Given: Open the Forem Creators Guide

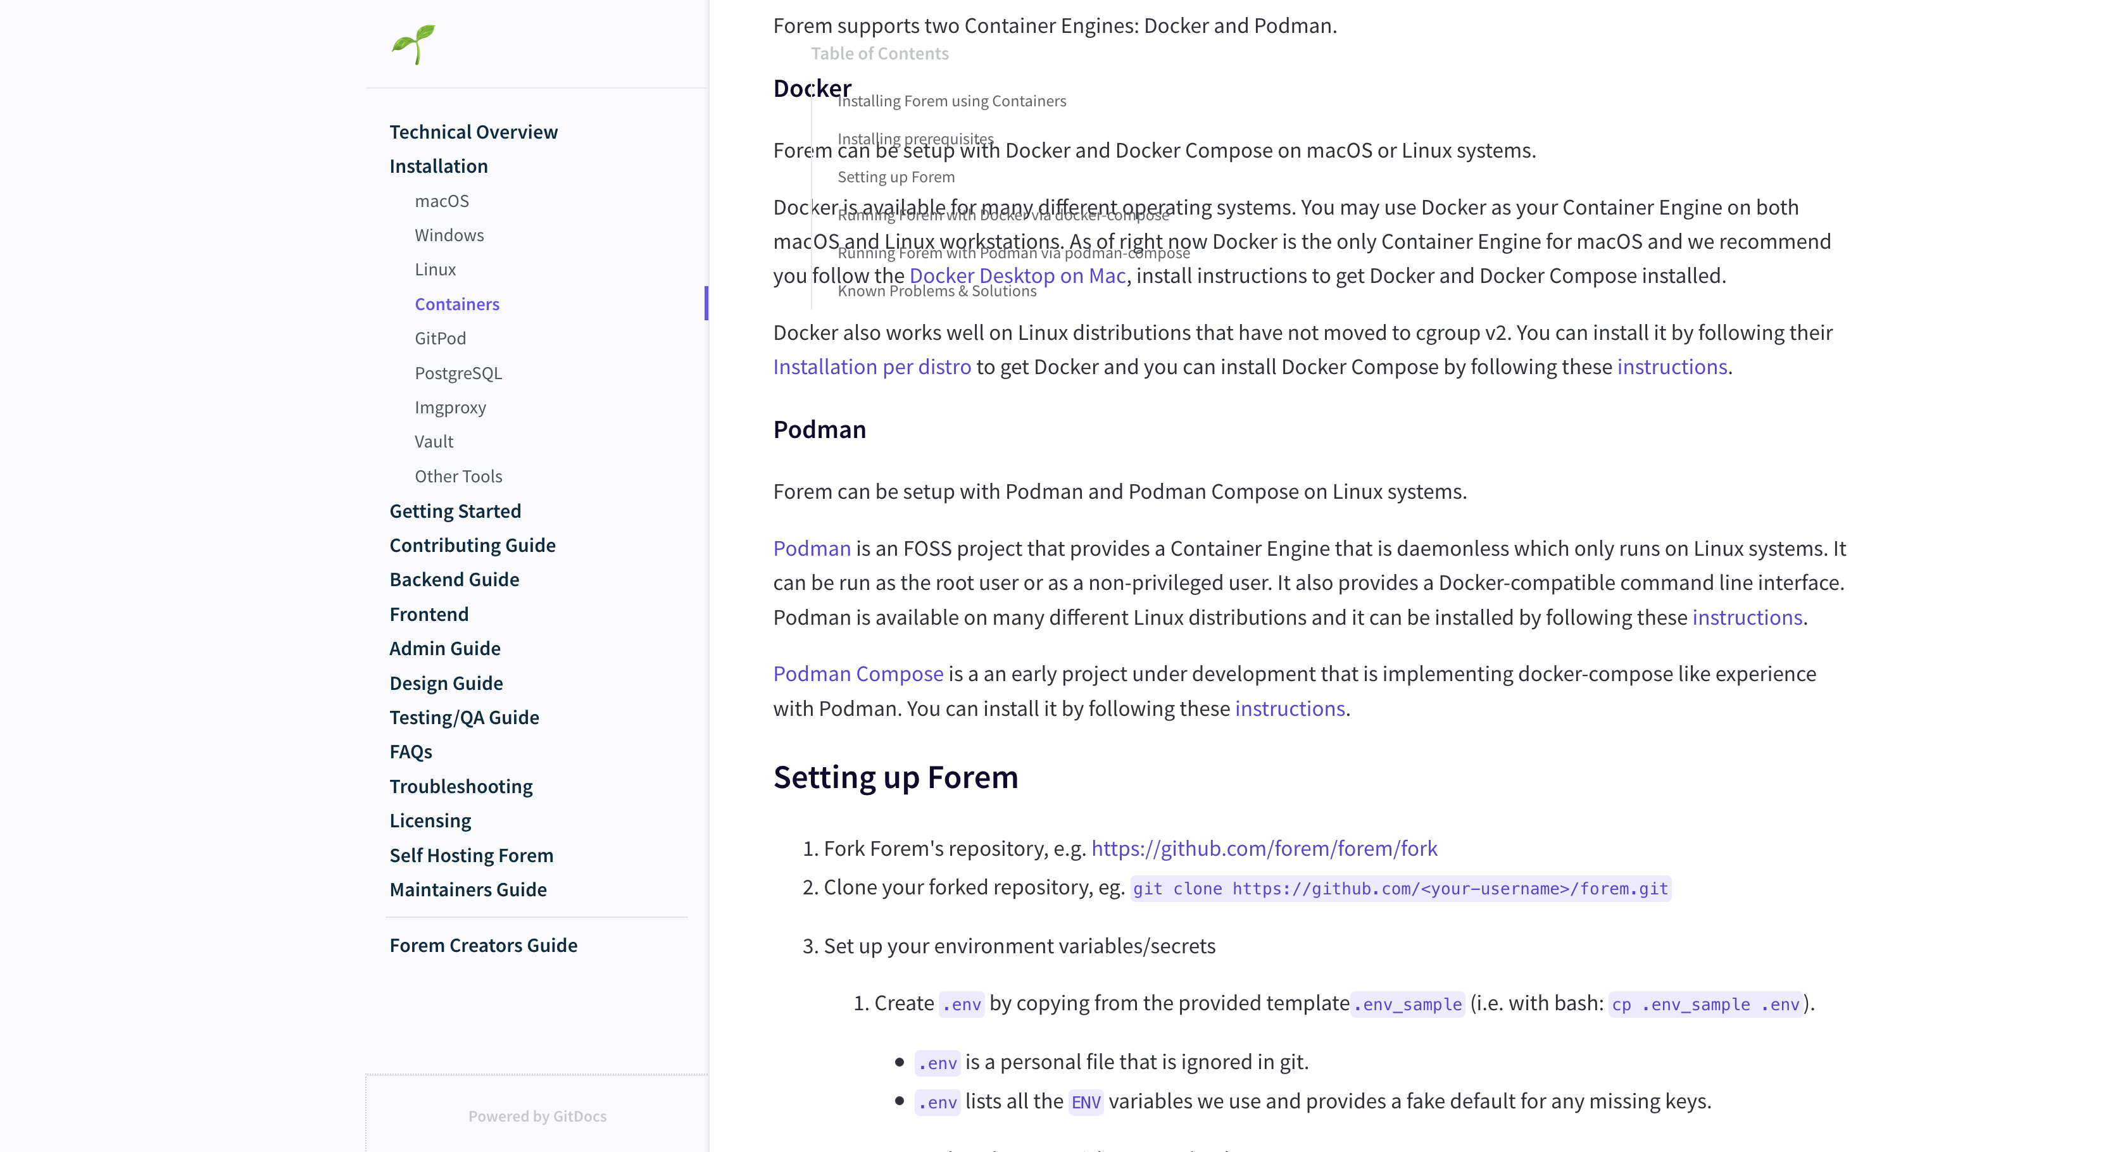Looking at the screenshot, I should 483,945.
